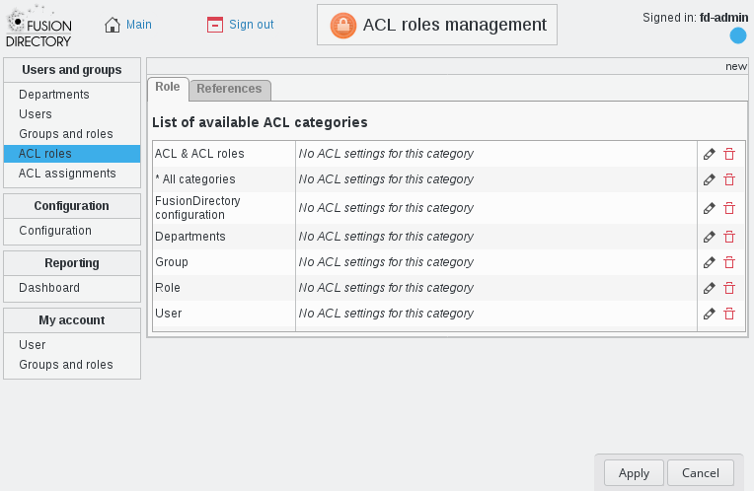Image resolution: width=754 pixels, height=491 pixels.
Task: Click the Reporting section header
Action: pyautogui.click(x=72, y=263)
